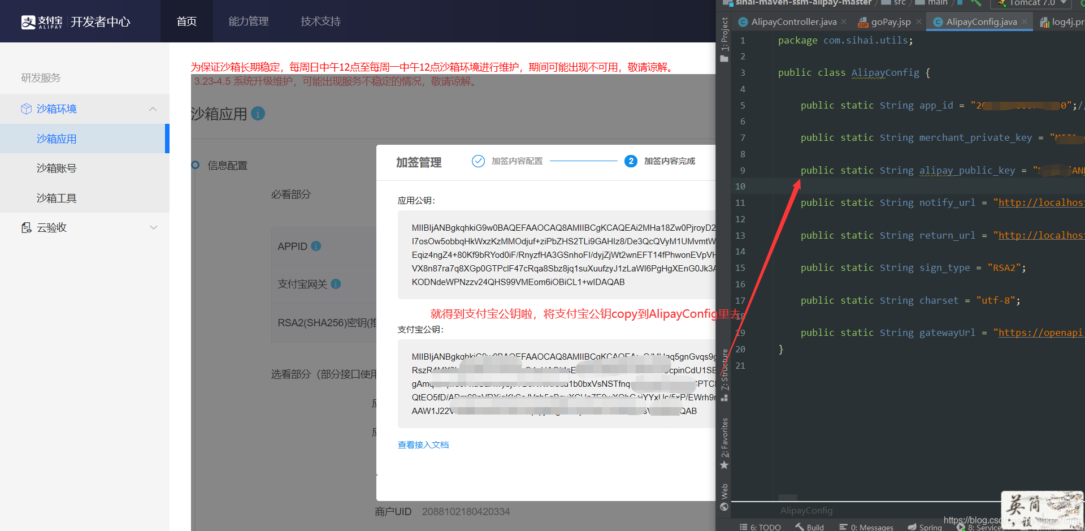The image size is (1085, 531).
Task: Click the AlipayConfig breadcrumb below the editor
Action: point(806,510)
